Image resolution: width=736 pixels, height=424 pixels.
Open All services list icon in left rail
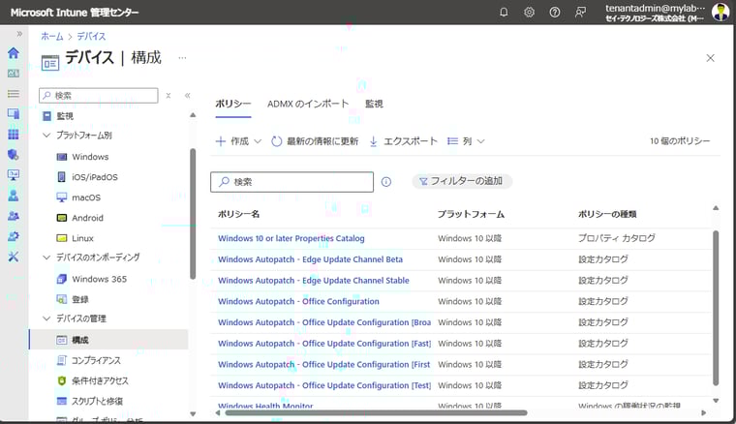[x=14, y=94]
